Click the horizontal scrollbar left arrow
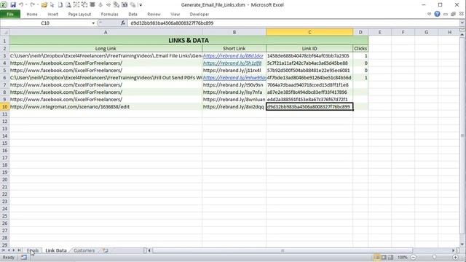 click(x=149, y=250)
